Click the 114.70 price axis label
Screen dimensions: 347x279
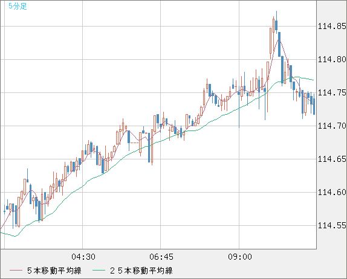pos(332,126)
